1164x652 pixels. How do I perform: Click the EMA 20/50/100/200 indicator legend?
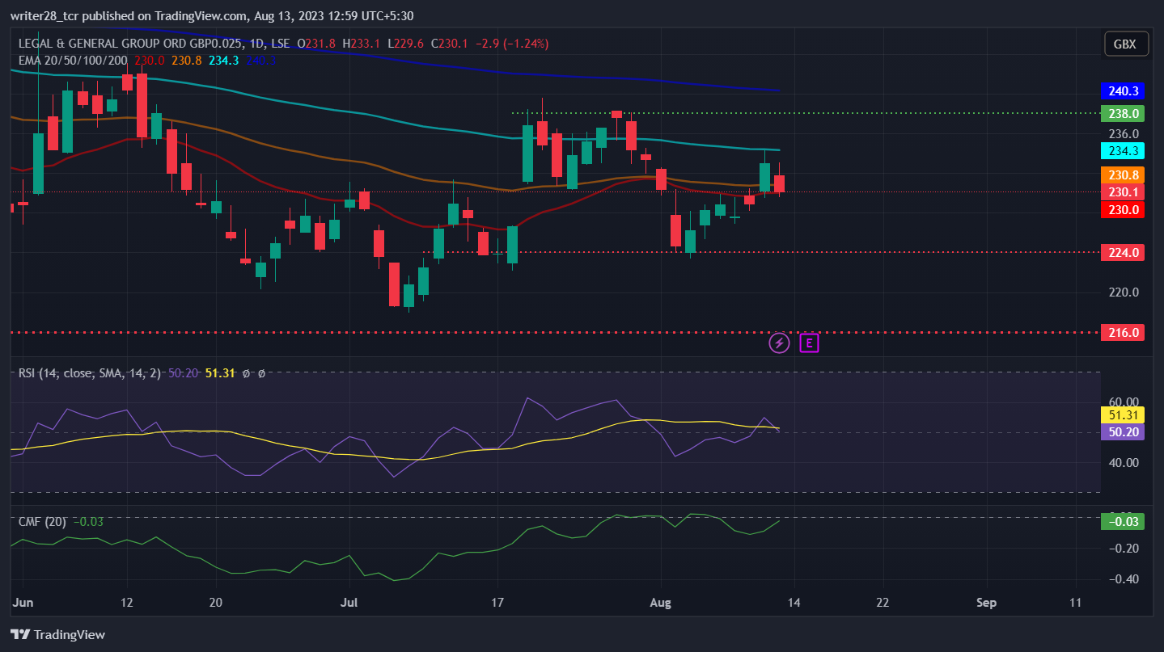click(x=73, y=60)
